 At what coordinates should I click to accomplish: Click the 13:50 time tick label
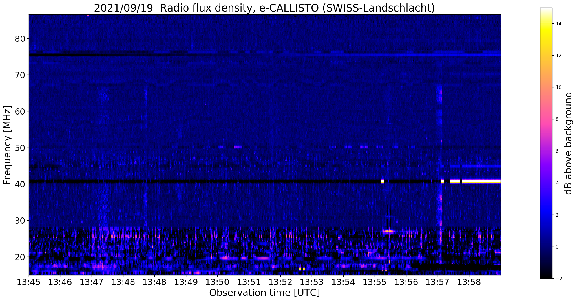click(217, 282)
